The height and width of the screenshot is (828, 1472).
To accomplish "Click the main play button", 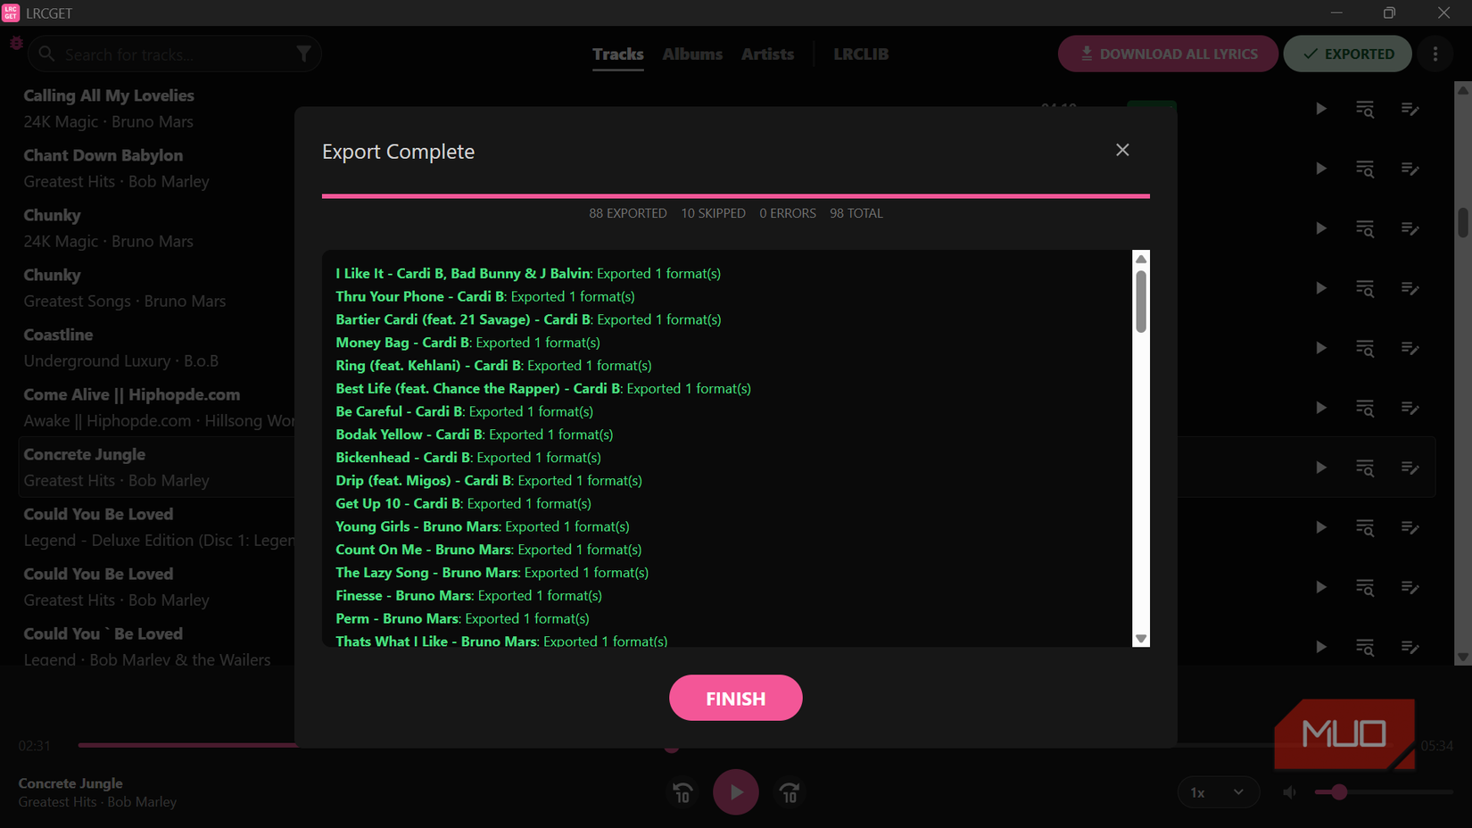I will point(735,792).
